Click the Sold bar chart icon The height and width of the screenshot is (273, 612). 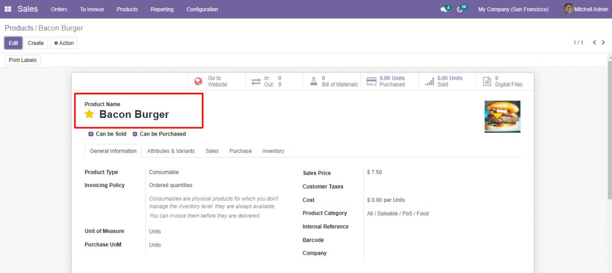429,82
